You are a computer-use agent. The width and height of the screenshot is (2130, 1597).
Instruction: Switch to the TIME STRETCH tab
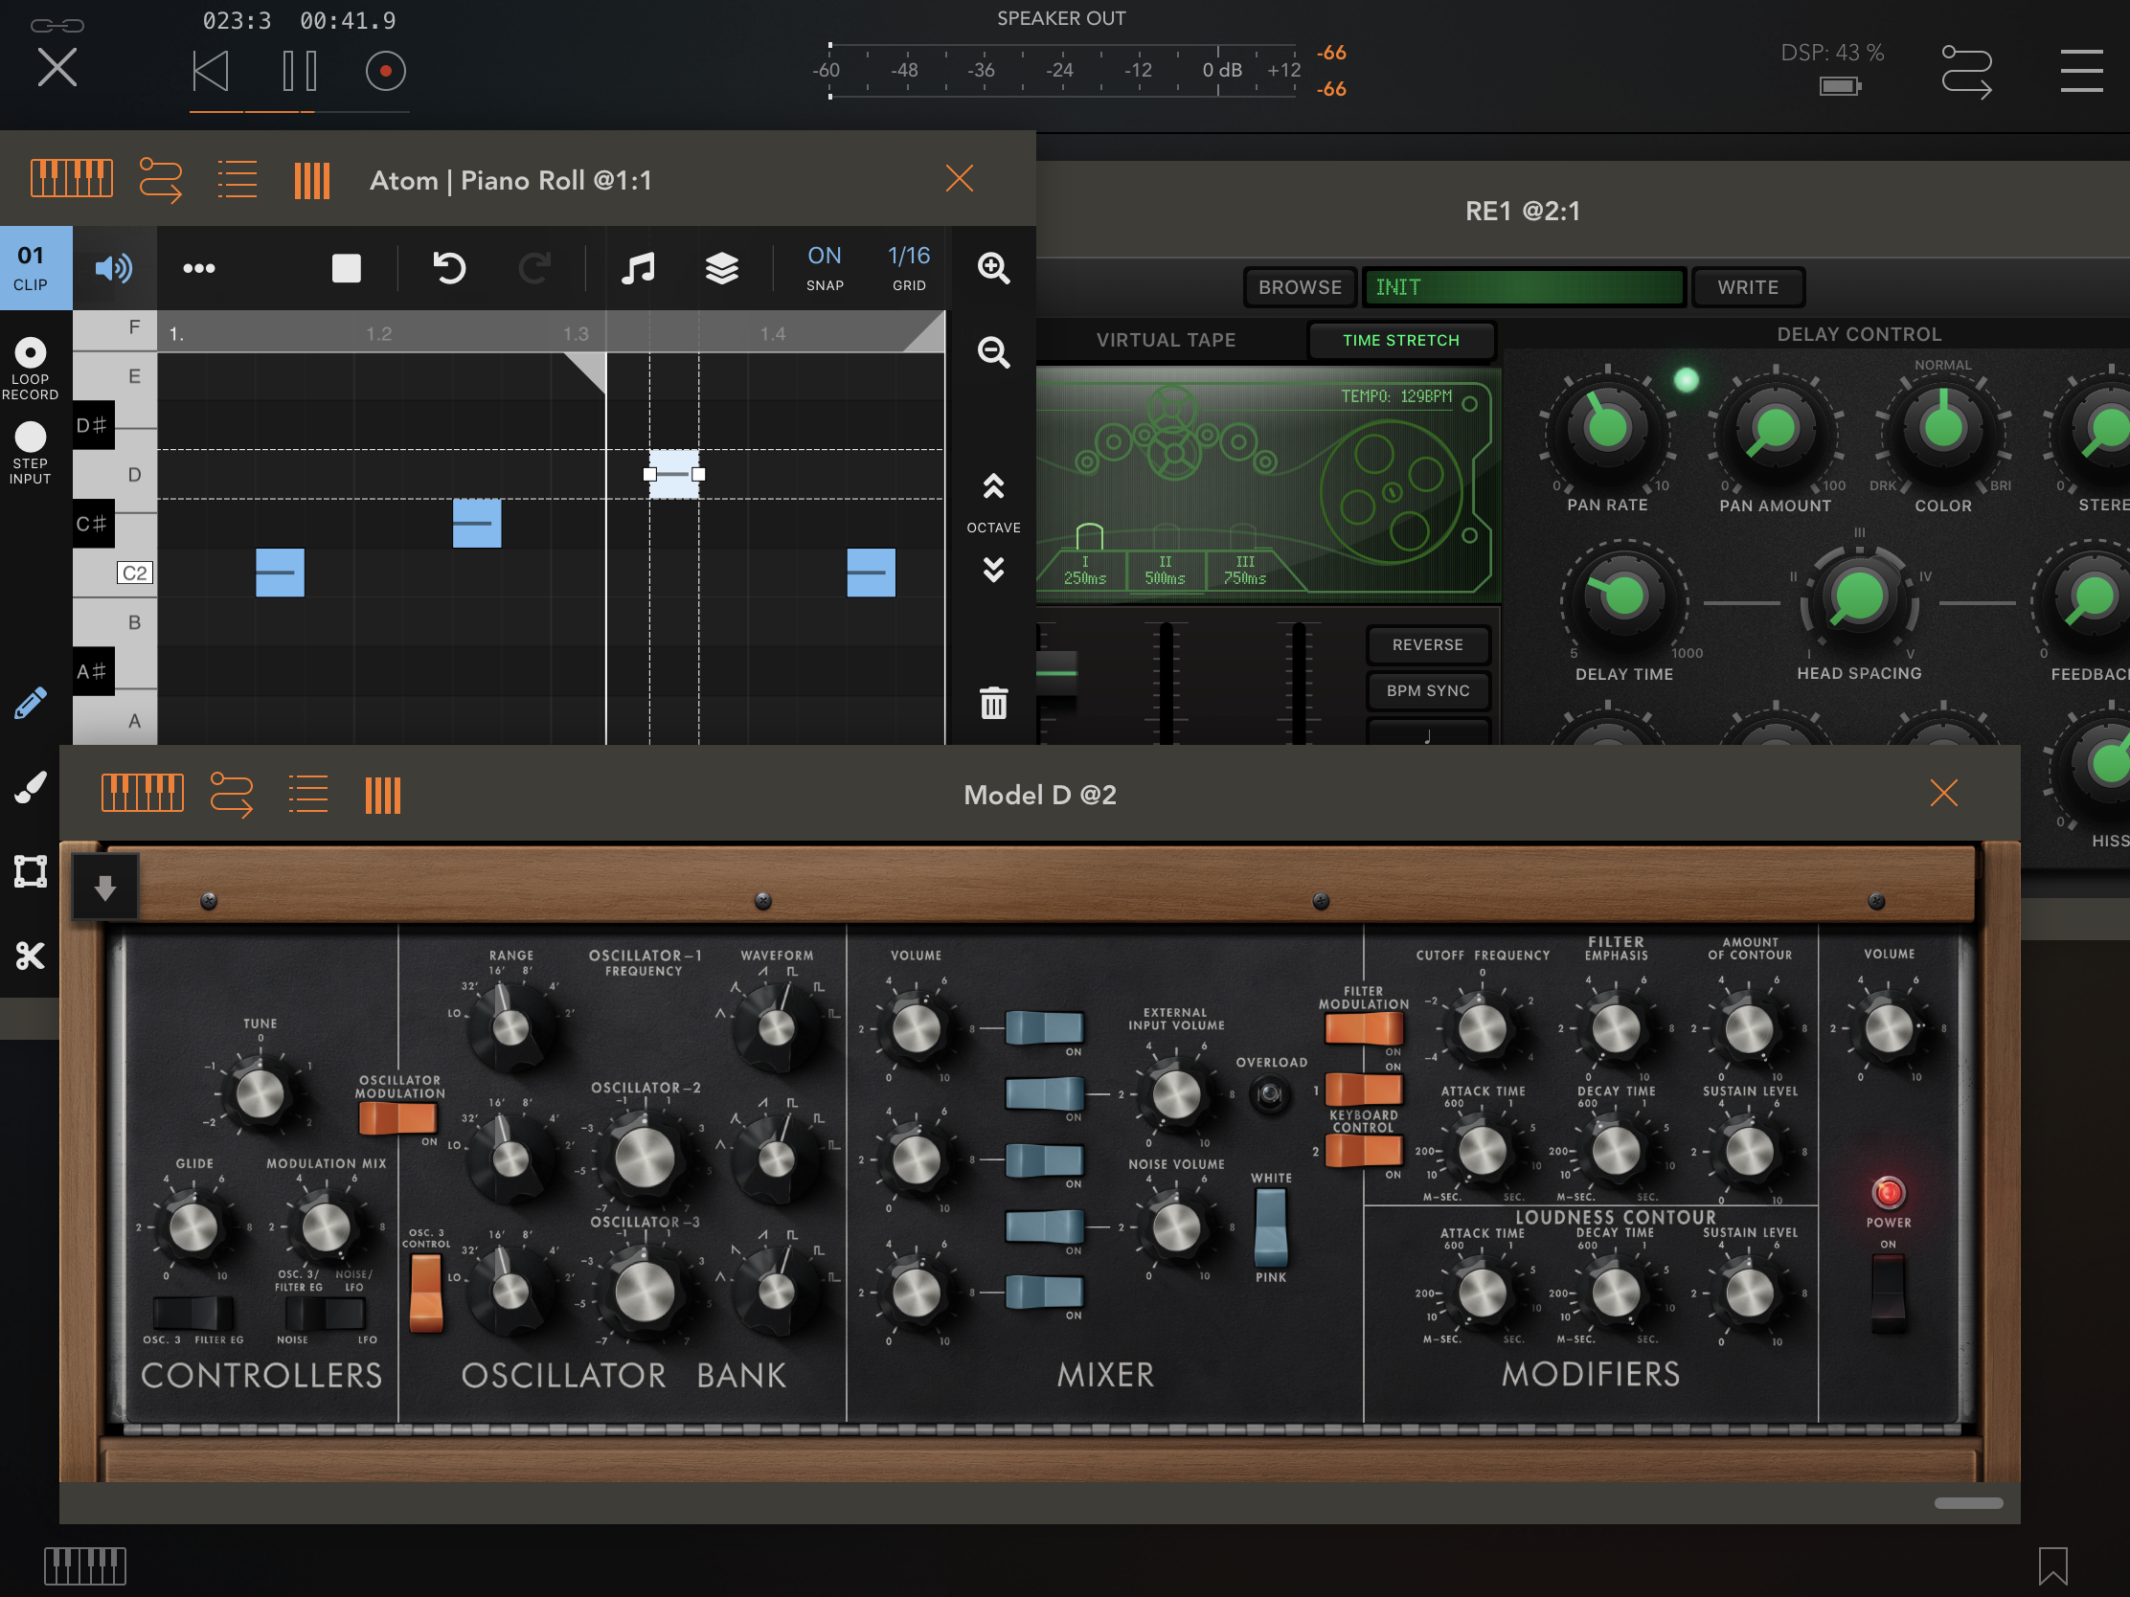pyautogui.click(x=1401, y=340)
